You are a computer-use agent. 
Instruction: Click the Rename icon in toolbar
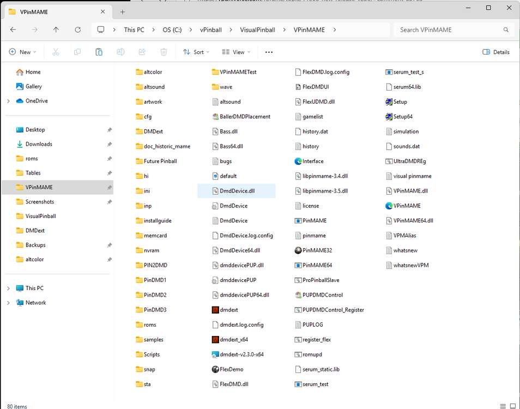[120, 52]
